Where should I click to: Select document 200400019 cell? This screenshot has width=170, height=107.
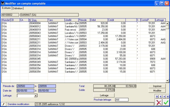point(38,30)
